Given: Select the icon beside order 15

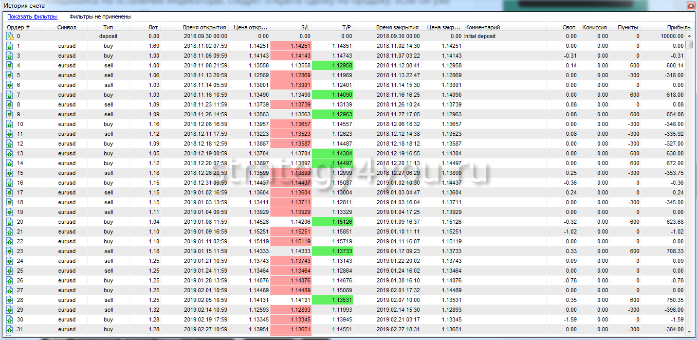Looking at the screenshot, I should point(10,173).
